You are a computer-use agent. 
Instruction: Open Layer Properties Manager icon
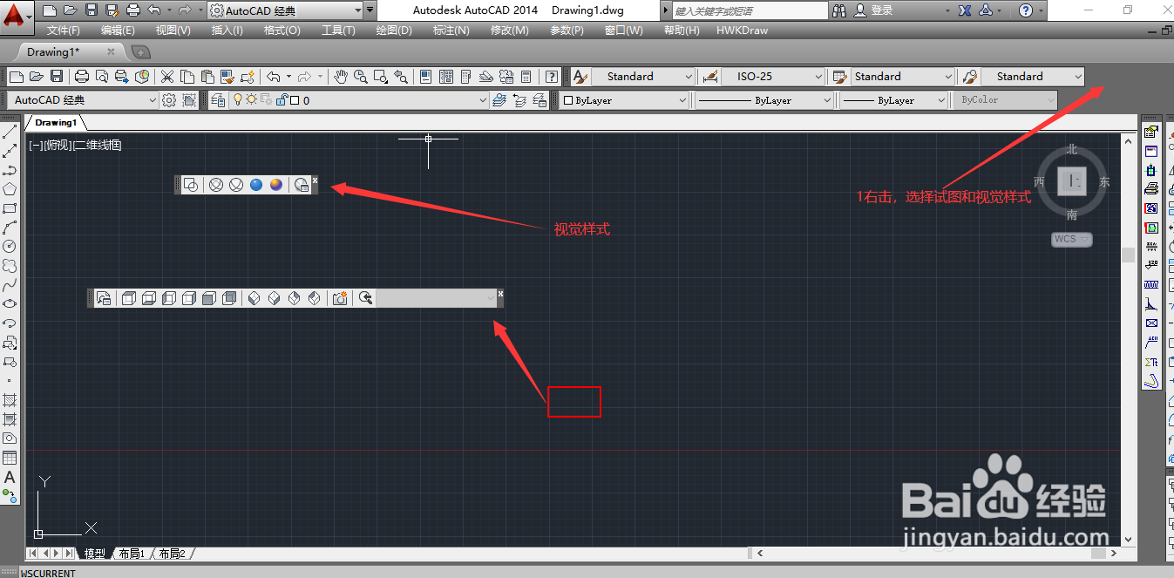click(x=218, y=100)
